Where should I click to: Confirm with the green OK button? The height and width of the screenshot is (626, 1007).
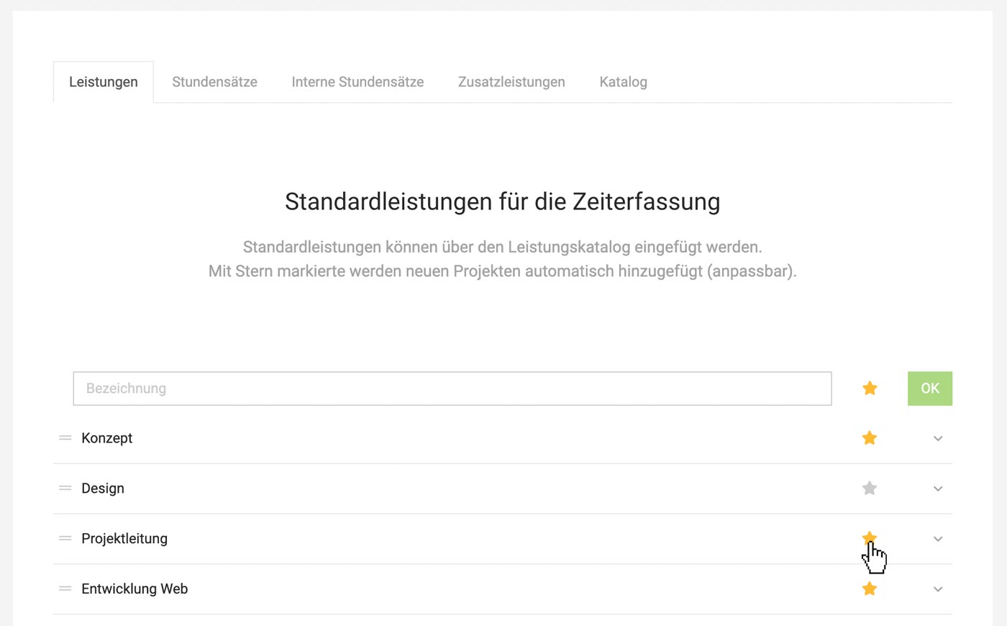(x=930, y=389)
